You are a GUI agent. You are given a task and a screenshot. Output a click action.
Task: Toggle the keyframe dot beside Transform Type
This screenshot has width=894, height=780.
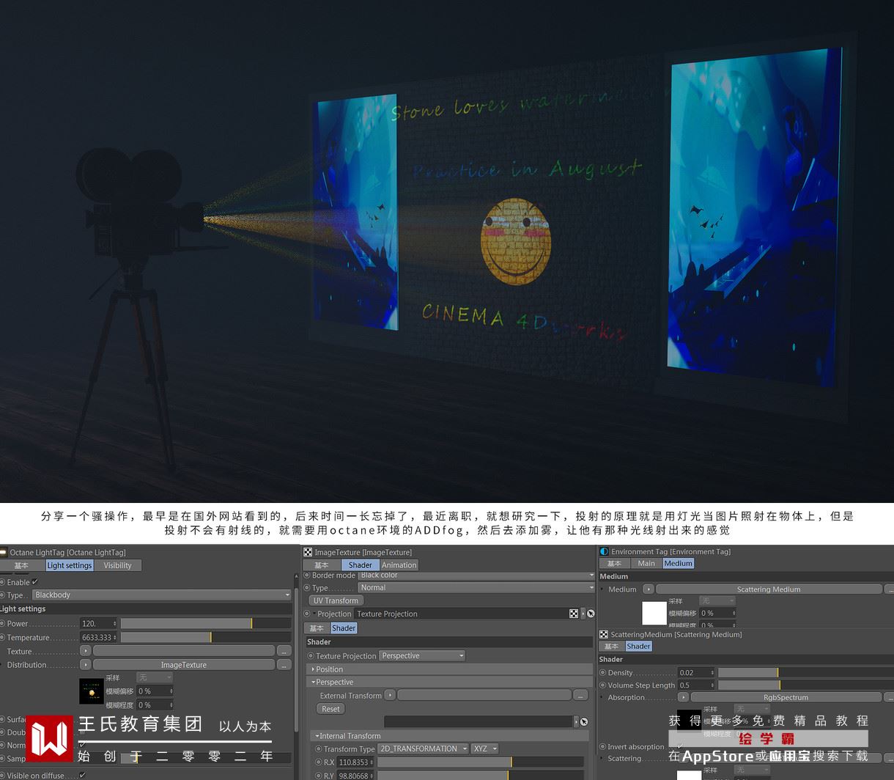(x=318, y=749)
